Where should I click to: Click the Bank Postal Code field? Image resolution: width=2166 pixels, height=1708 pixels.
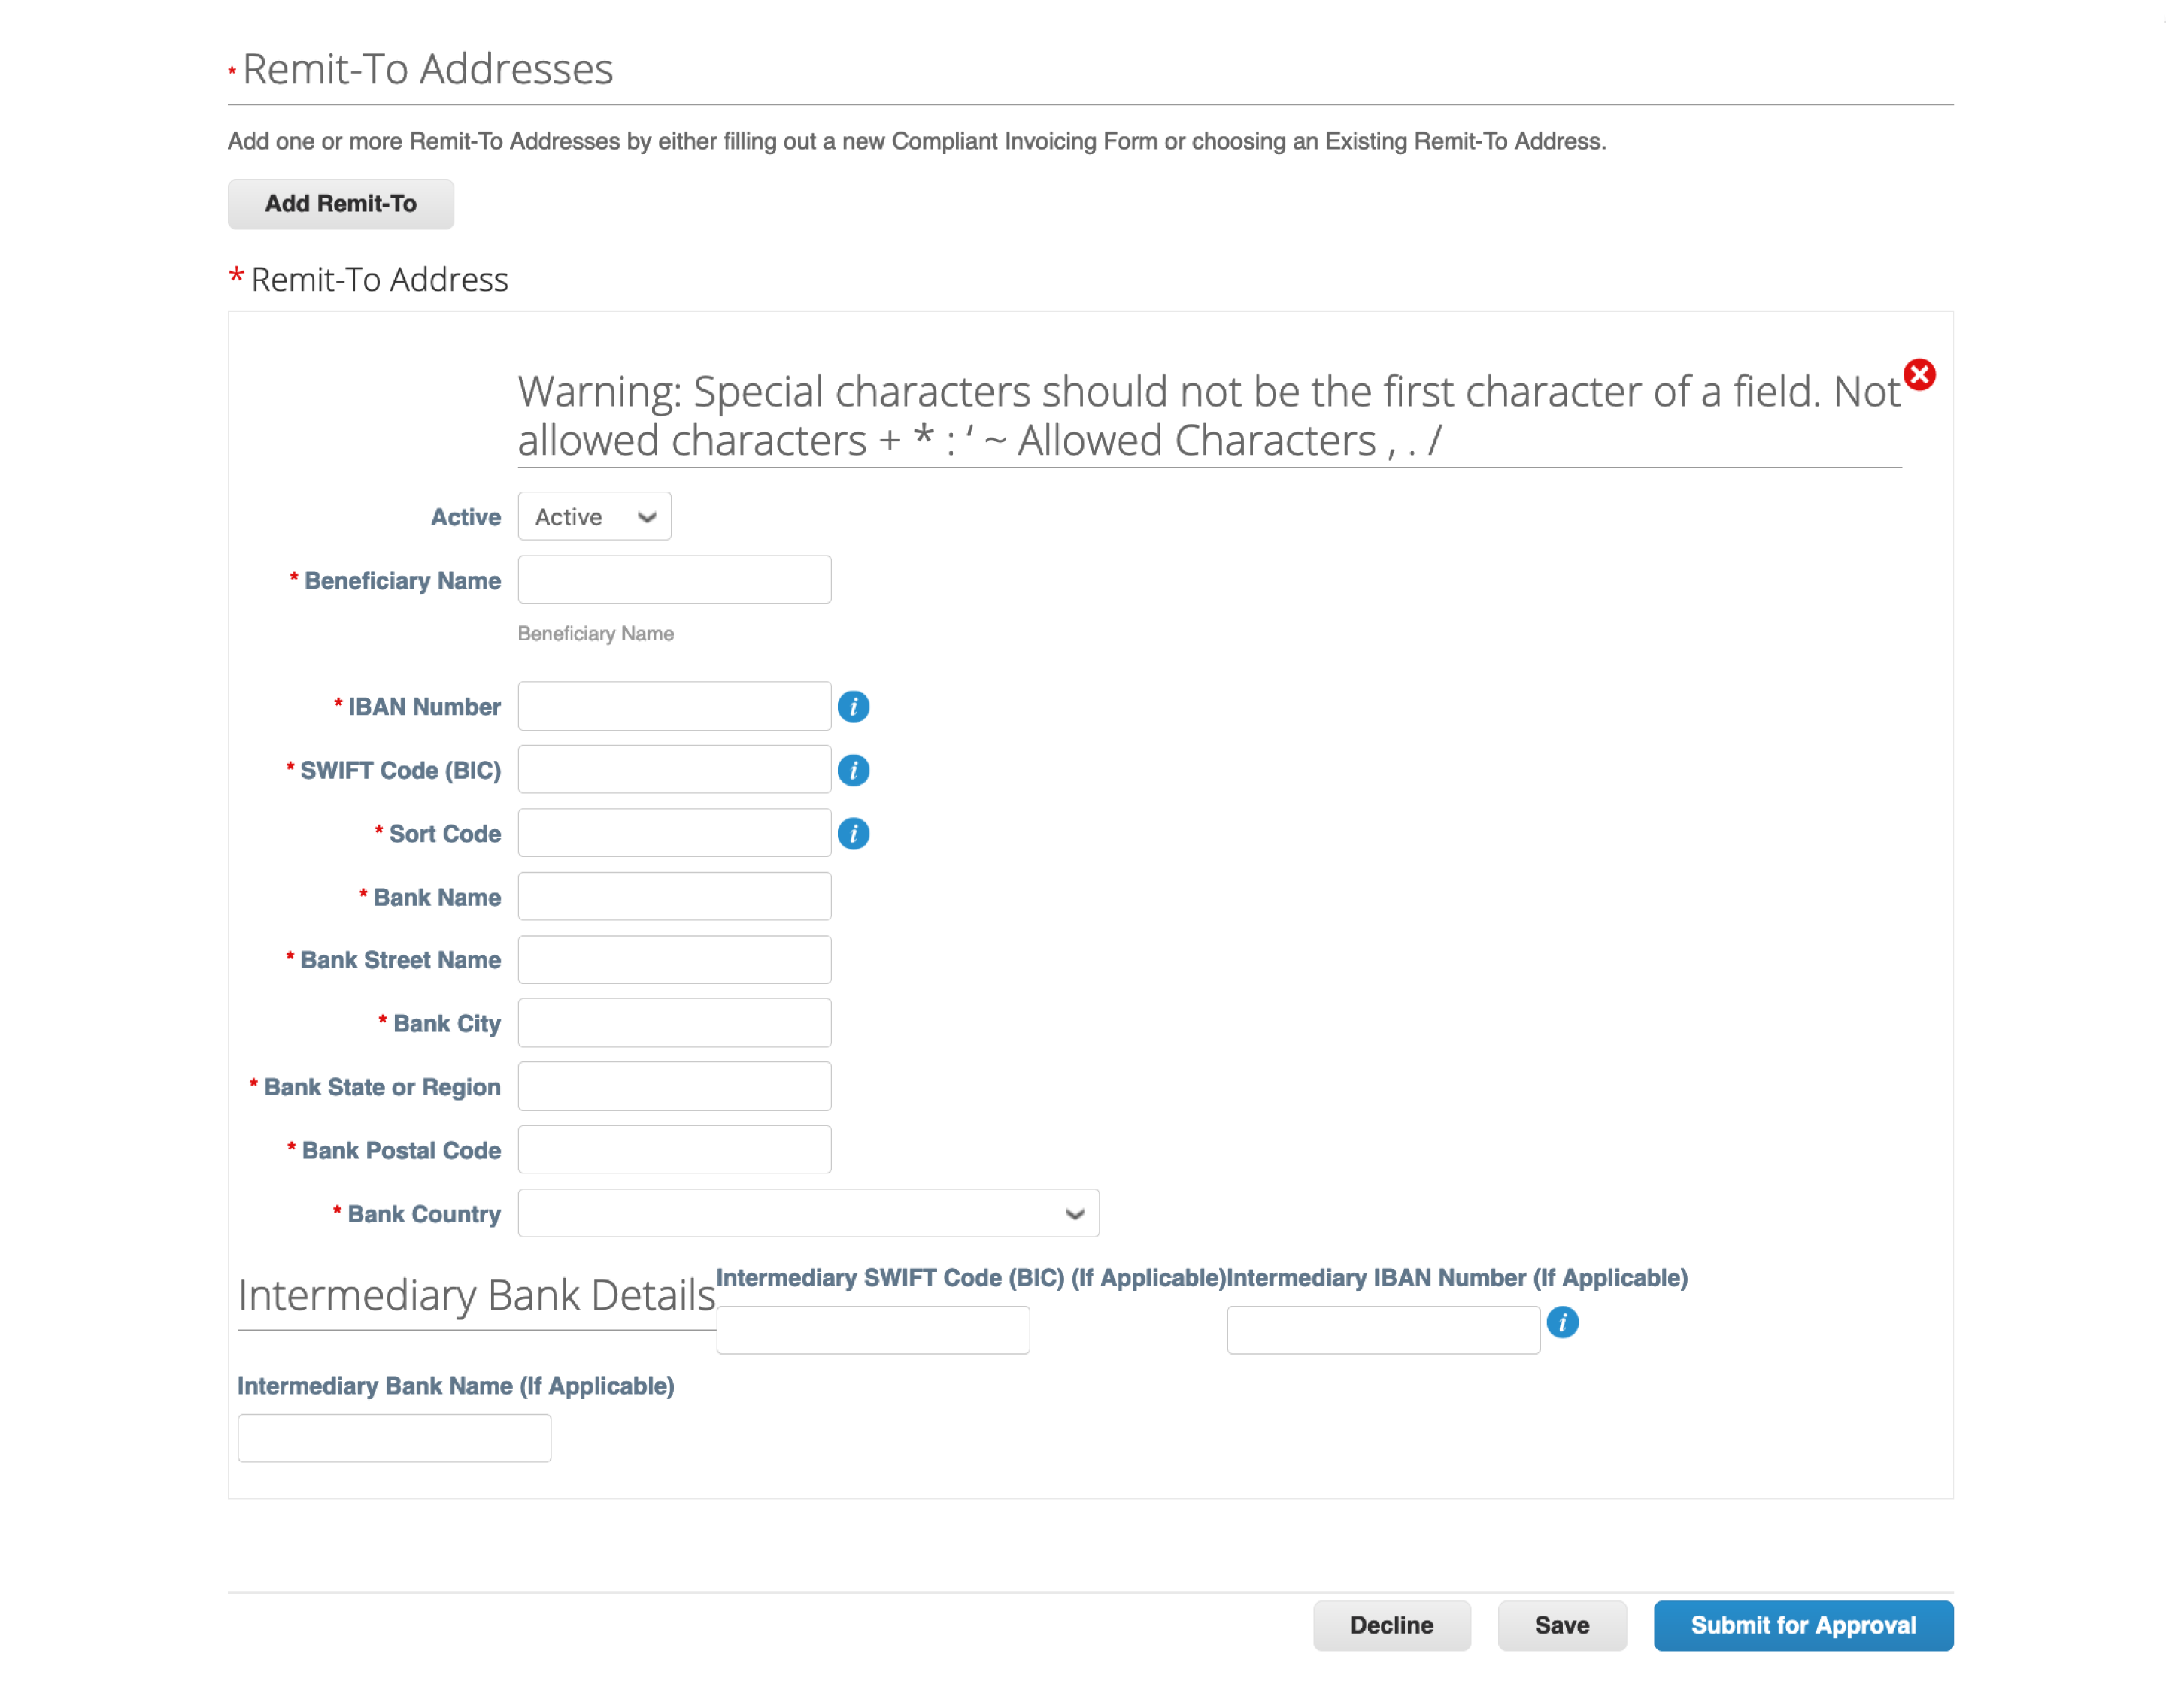(673, 1149)
